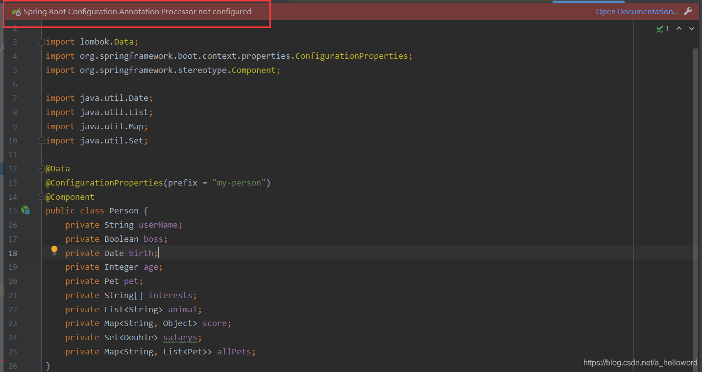Collapse the imports fold marker beside lombok import
Image resolution: width=702 pixels, height=372 pixels.
pos(42,42)
